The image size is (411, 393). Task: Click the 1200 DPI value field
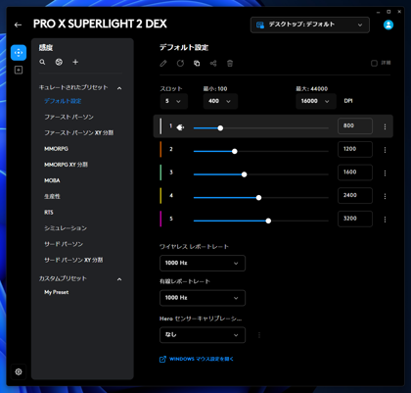[355, 149]
